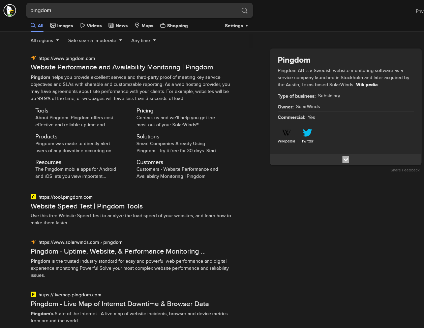This screenshot has width=424, height=328.
Task: Open the https://www.solarwinds.com › pingdom URL link
Action: pyautogui.click(x=80, y=242)
